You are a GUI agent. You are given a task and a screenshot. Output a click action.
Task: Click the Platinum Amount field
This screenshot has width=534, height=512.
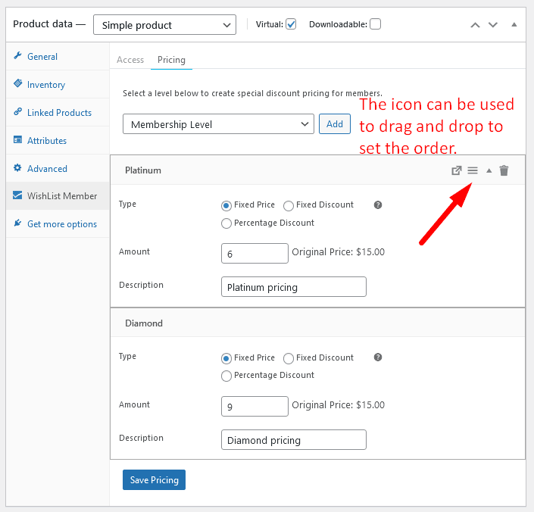[255, 253]
